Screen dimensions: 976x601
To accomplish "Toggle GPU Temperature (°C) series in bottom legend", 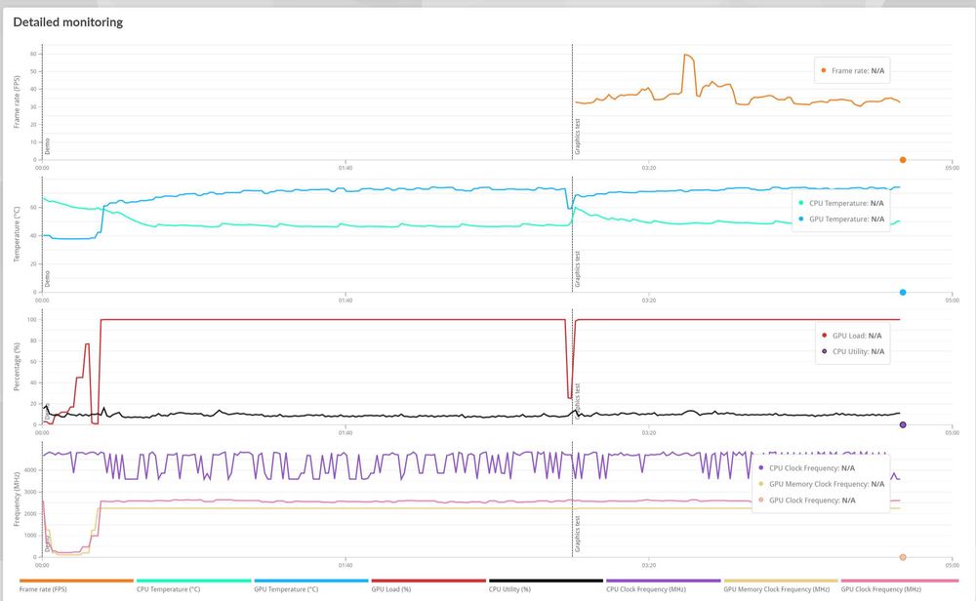I will [x=311, y=585].
